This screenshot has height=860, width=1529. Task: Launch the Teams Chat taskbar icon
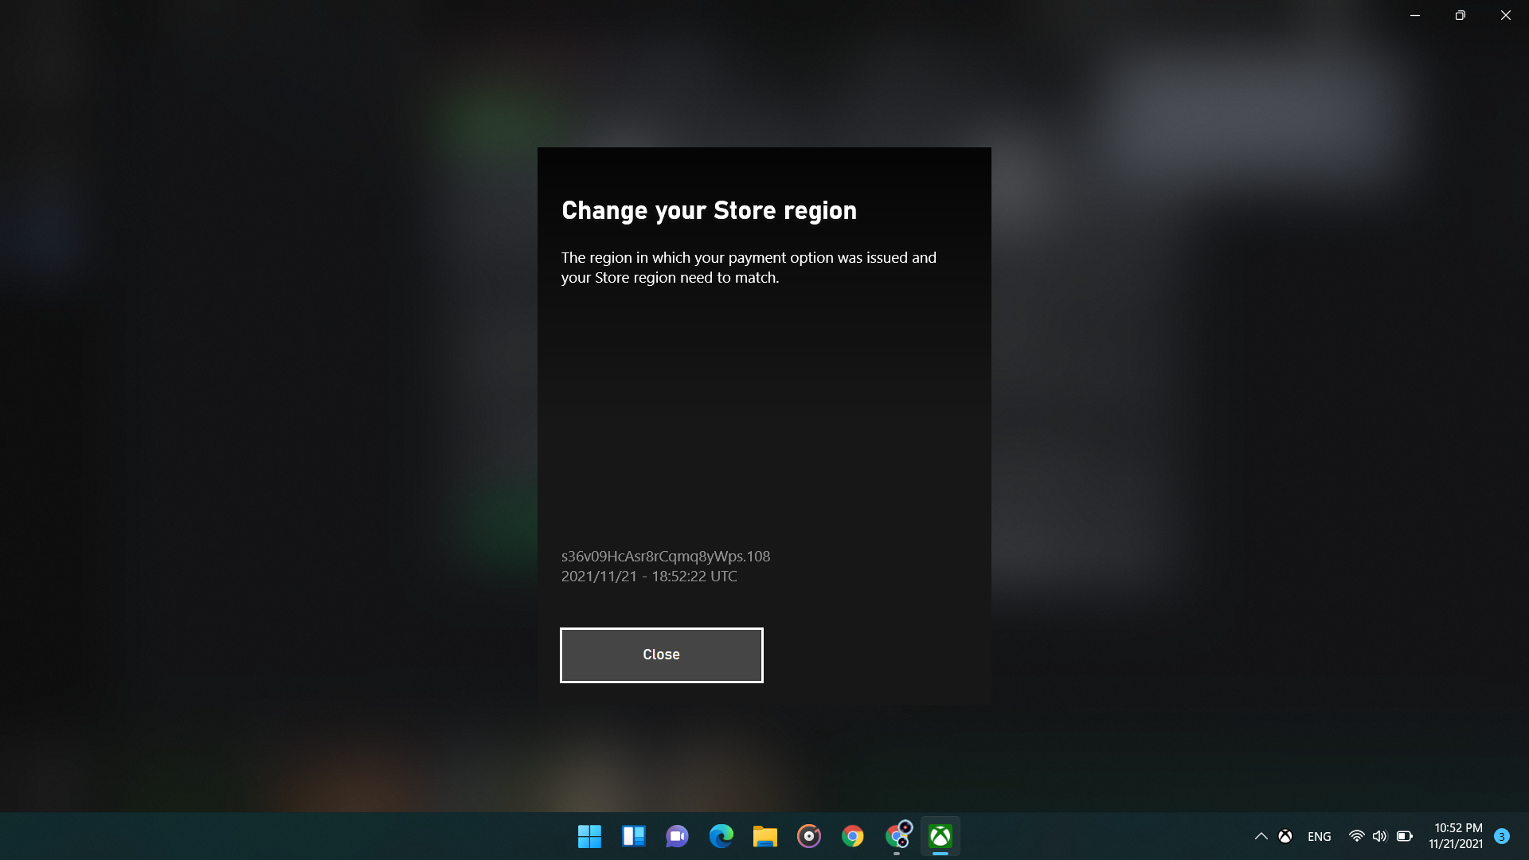point(677,836)
